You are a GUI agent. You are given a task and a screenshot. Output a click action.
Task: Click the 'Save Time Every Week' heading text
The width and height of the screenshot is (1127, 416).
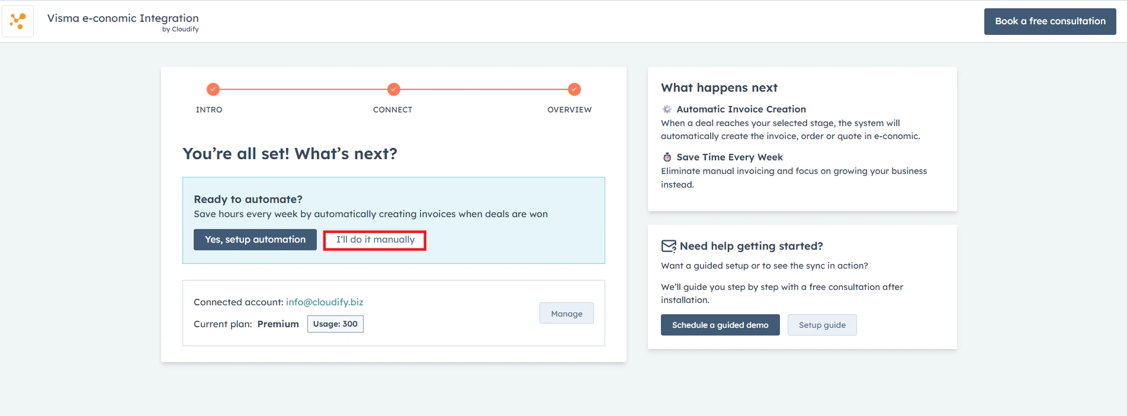pos(730,157)
